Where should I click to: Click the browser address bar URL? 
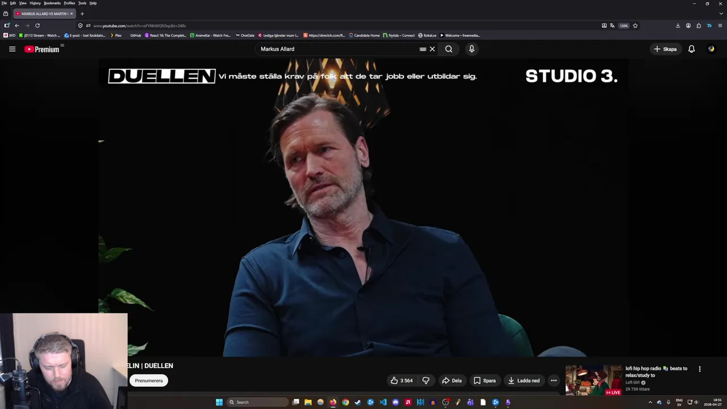click(x=139, y=26)
